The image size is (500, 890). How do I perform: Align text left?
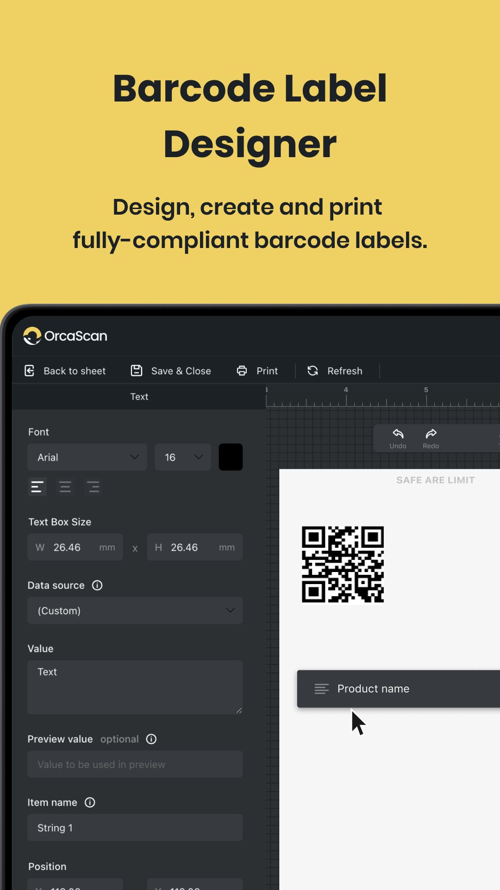click(x=37, y=487)
